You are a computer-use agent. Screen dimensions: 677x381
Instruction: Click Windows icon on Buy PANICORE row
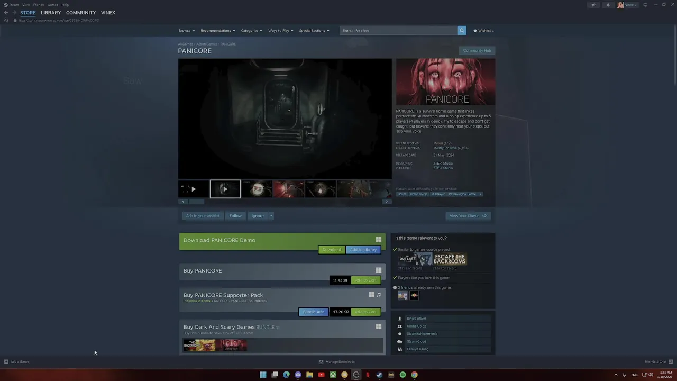(379, 270)
